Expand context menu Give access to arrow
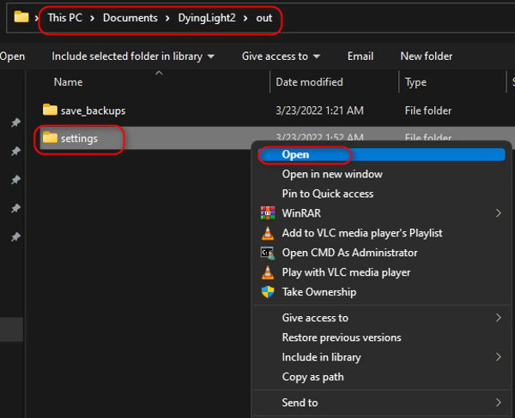Image resolution: width=515 pixels, height=418 pixels. point(498,317)
